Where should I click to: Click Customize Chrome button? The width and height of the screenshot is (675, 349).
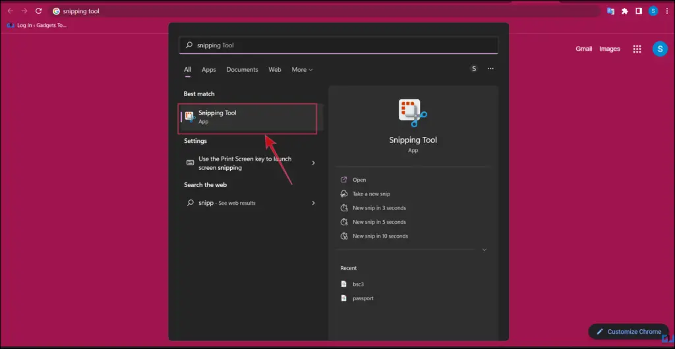628,332
